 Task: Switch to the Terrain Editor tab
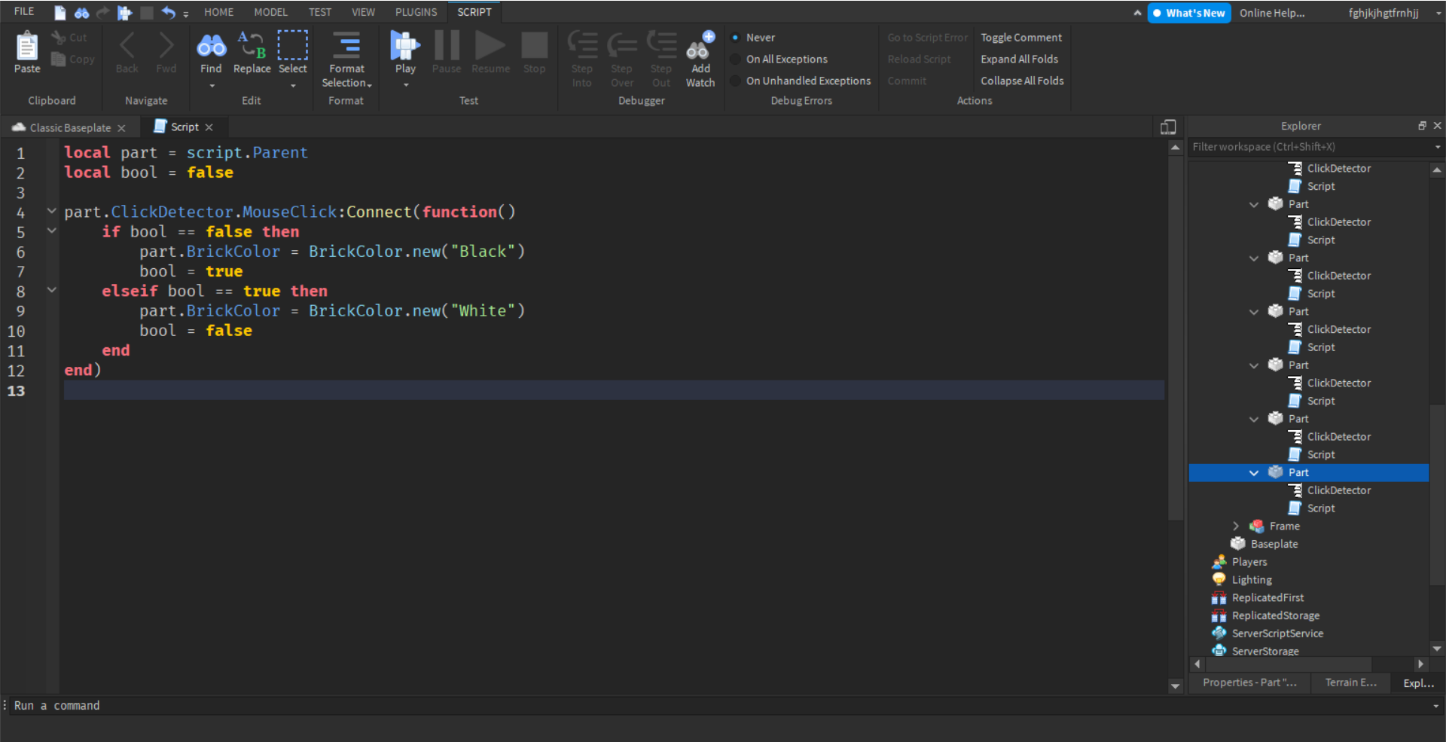pyautogui.click(x=1350, y=682)
